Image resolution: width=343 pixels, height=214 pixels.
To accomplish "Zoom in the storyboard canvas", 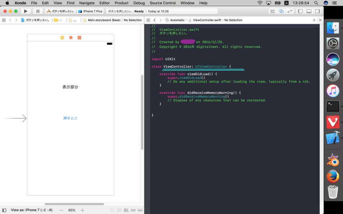I will pyautogui.click(x=83, y=210).
